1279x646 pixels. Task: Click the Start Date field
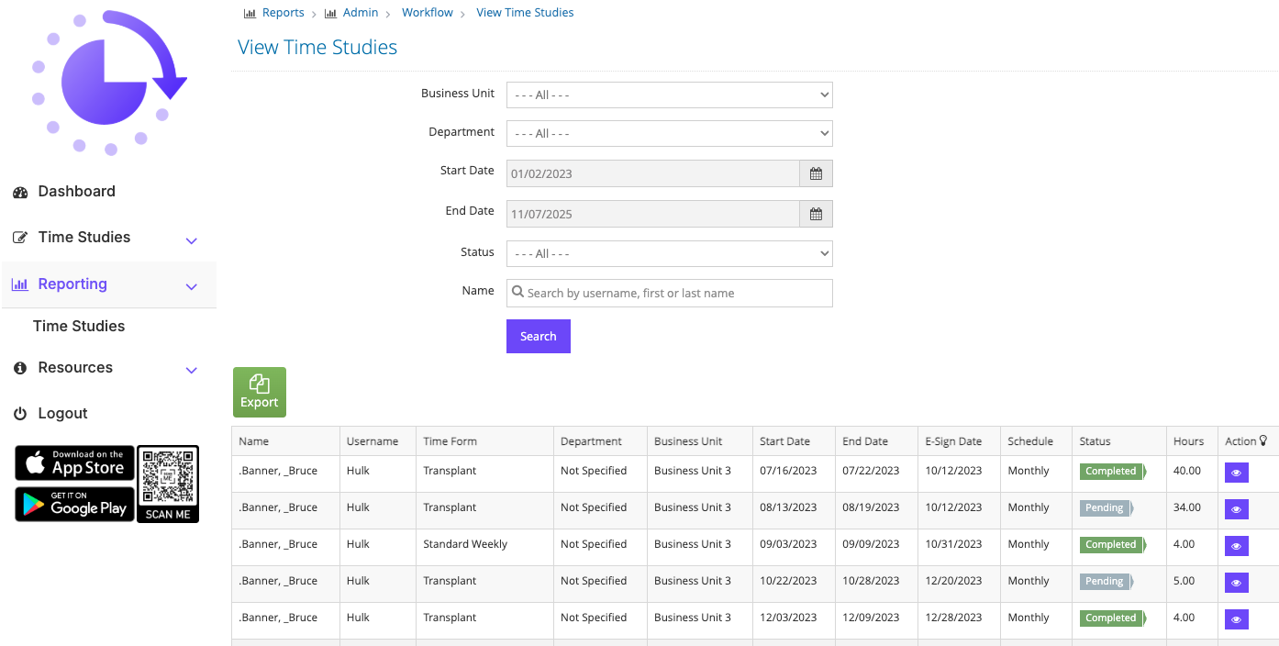(x=653, y=173)
